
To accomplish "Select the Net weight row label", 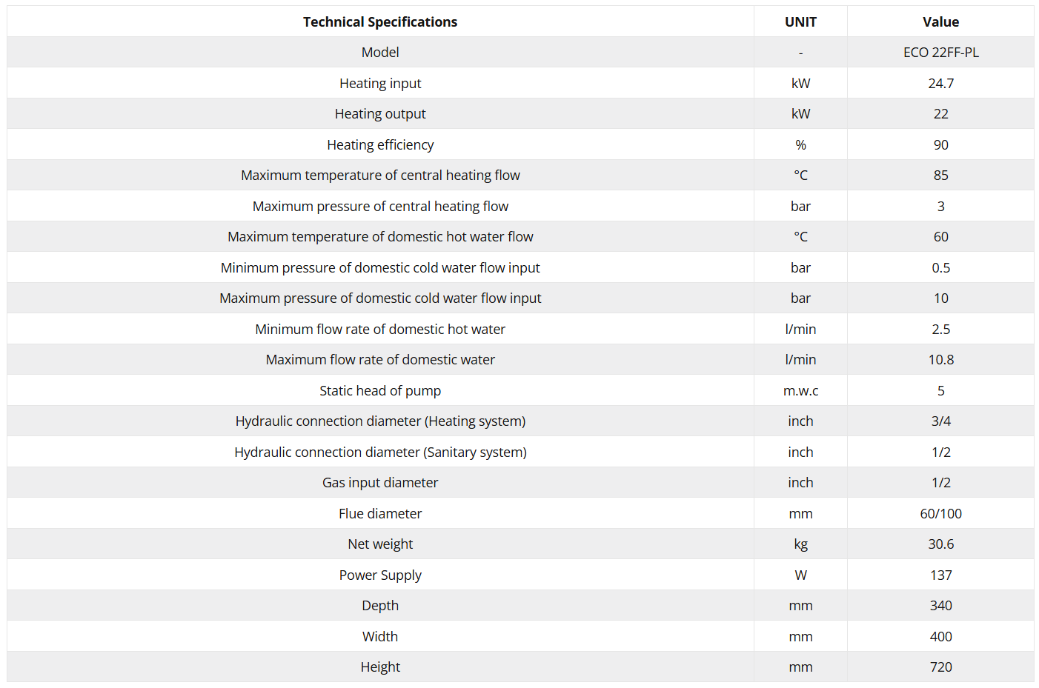I will pos(380,544).
